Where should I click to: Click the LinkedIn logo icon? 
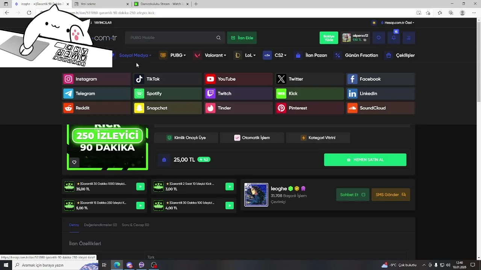click(x=352, y=93)
